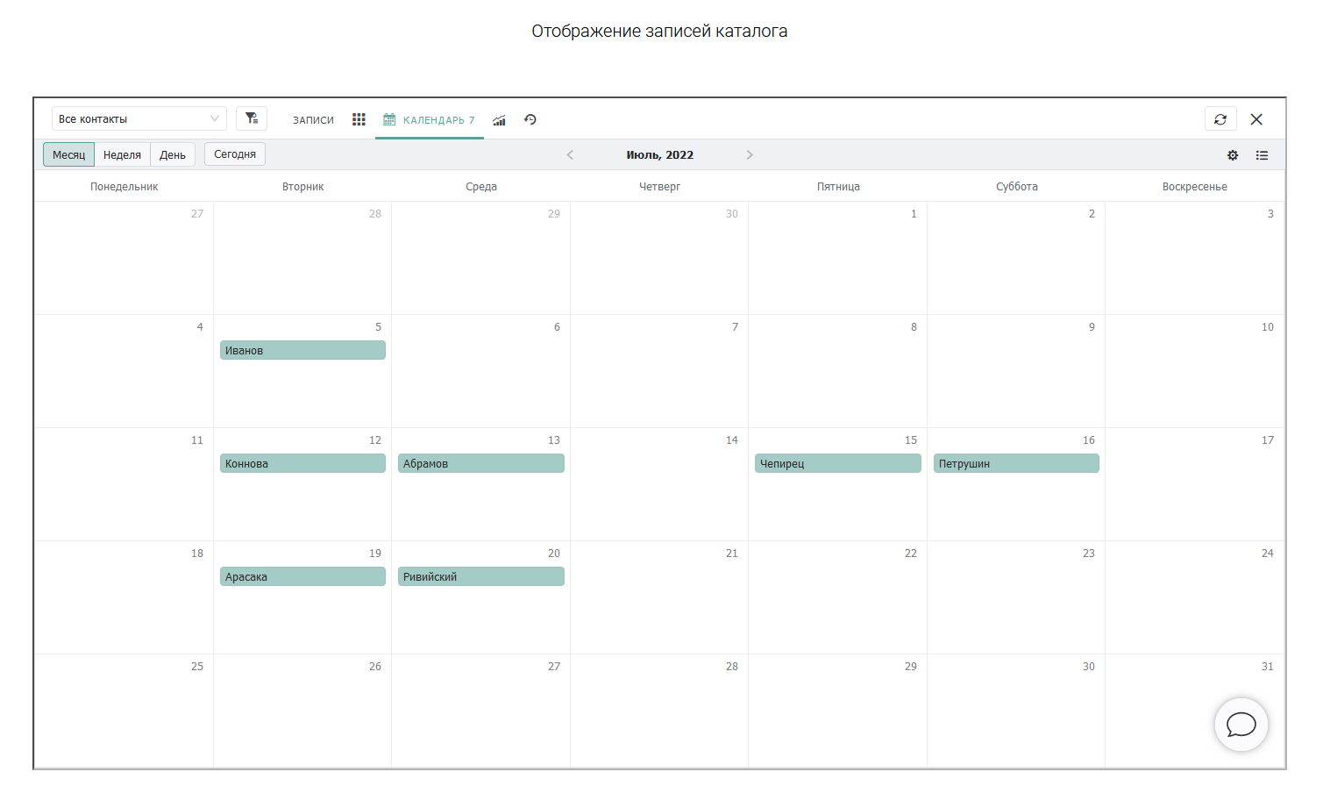Select day 1 in the calendar
The height and width of the screenshot is (786, 1323).
pos(914,214)
